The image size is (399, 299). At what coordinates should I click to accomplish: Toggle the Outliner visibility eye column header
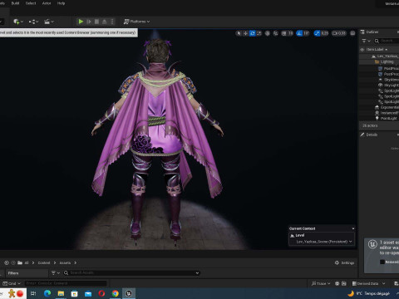click(362, 50)
